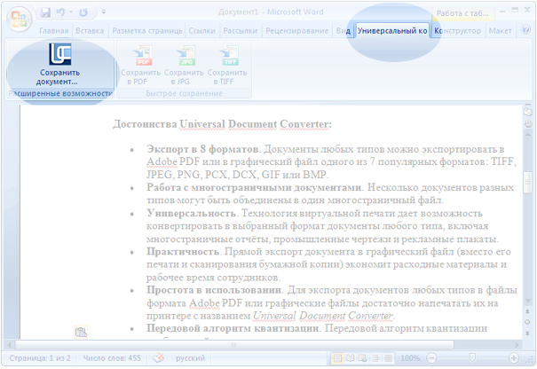Switch to the Рецензирование tab

pyautogui.click(x=297, y=31)
